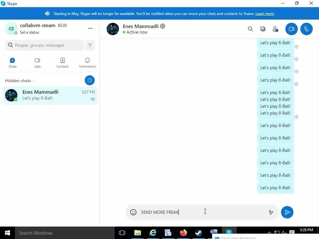The width and height of the screenshot is (319, 239).
Task: Open the Notifications tab
Action: [88, 63]
